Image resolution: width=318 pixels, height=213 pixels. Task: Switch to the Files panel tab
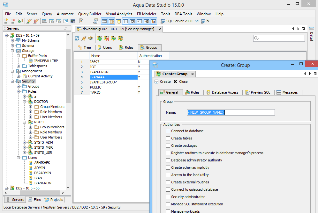coord(34,200)
